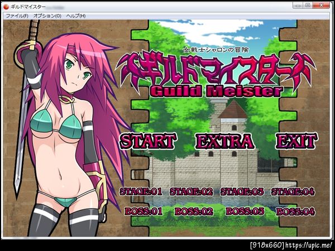The height and width of the screenshot is (251, 335).
Task: Open the オプション(O) menu
Action: coord(47,16)
